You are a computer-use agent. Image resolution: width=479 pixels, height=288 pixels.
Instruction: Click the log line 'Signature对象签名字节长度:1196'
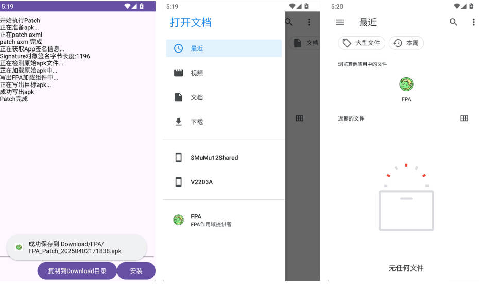[45, 56]
